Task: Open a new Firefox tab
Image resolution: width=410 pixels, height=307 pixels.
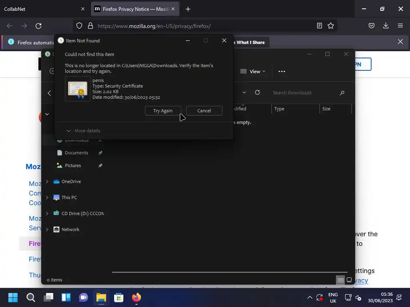Action: pyautogui.click(x=188, y=9)
